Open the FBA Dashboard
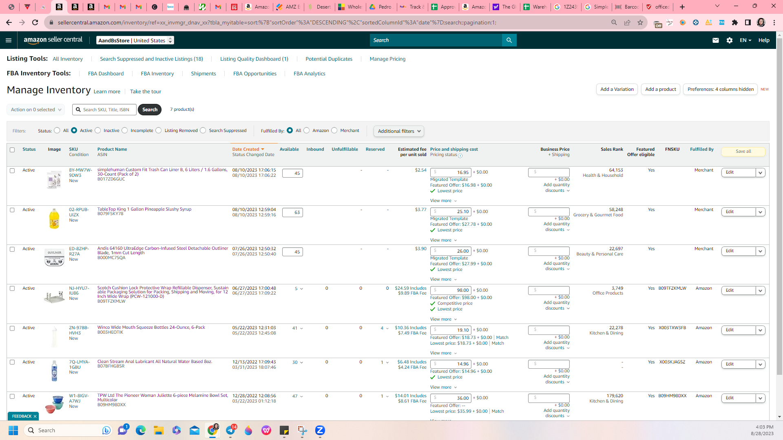Screen dimensions: 783x440 [x=106, y=74]
